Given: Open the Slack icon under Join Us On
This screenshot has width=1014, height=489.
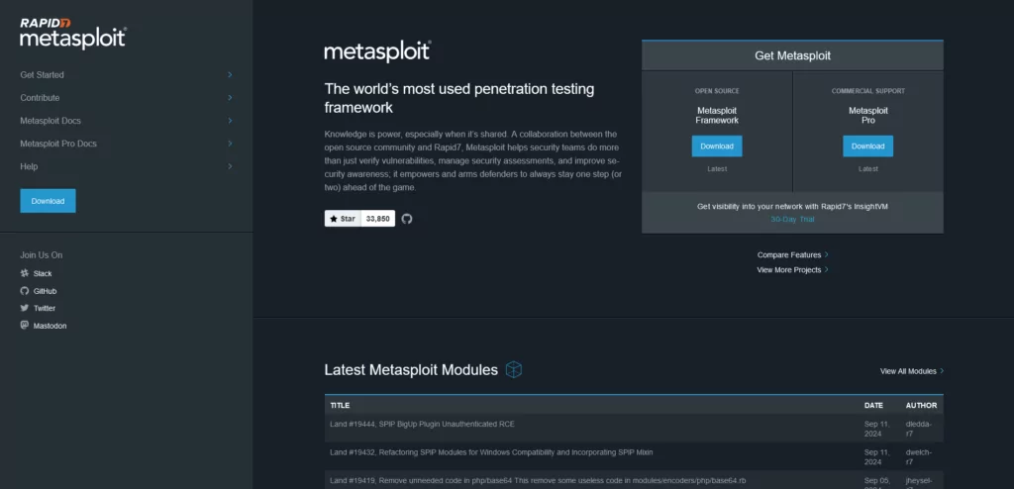Looking at the screenshot, I should [x=25, y=273].
